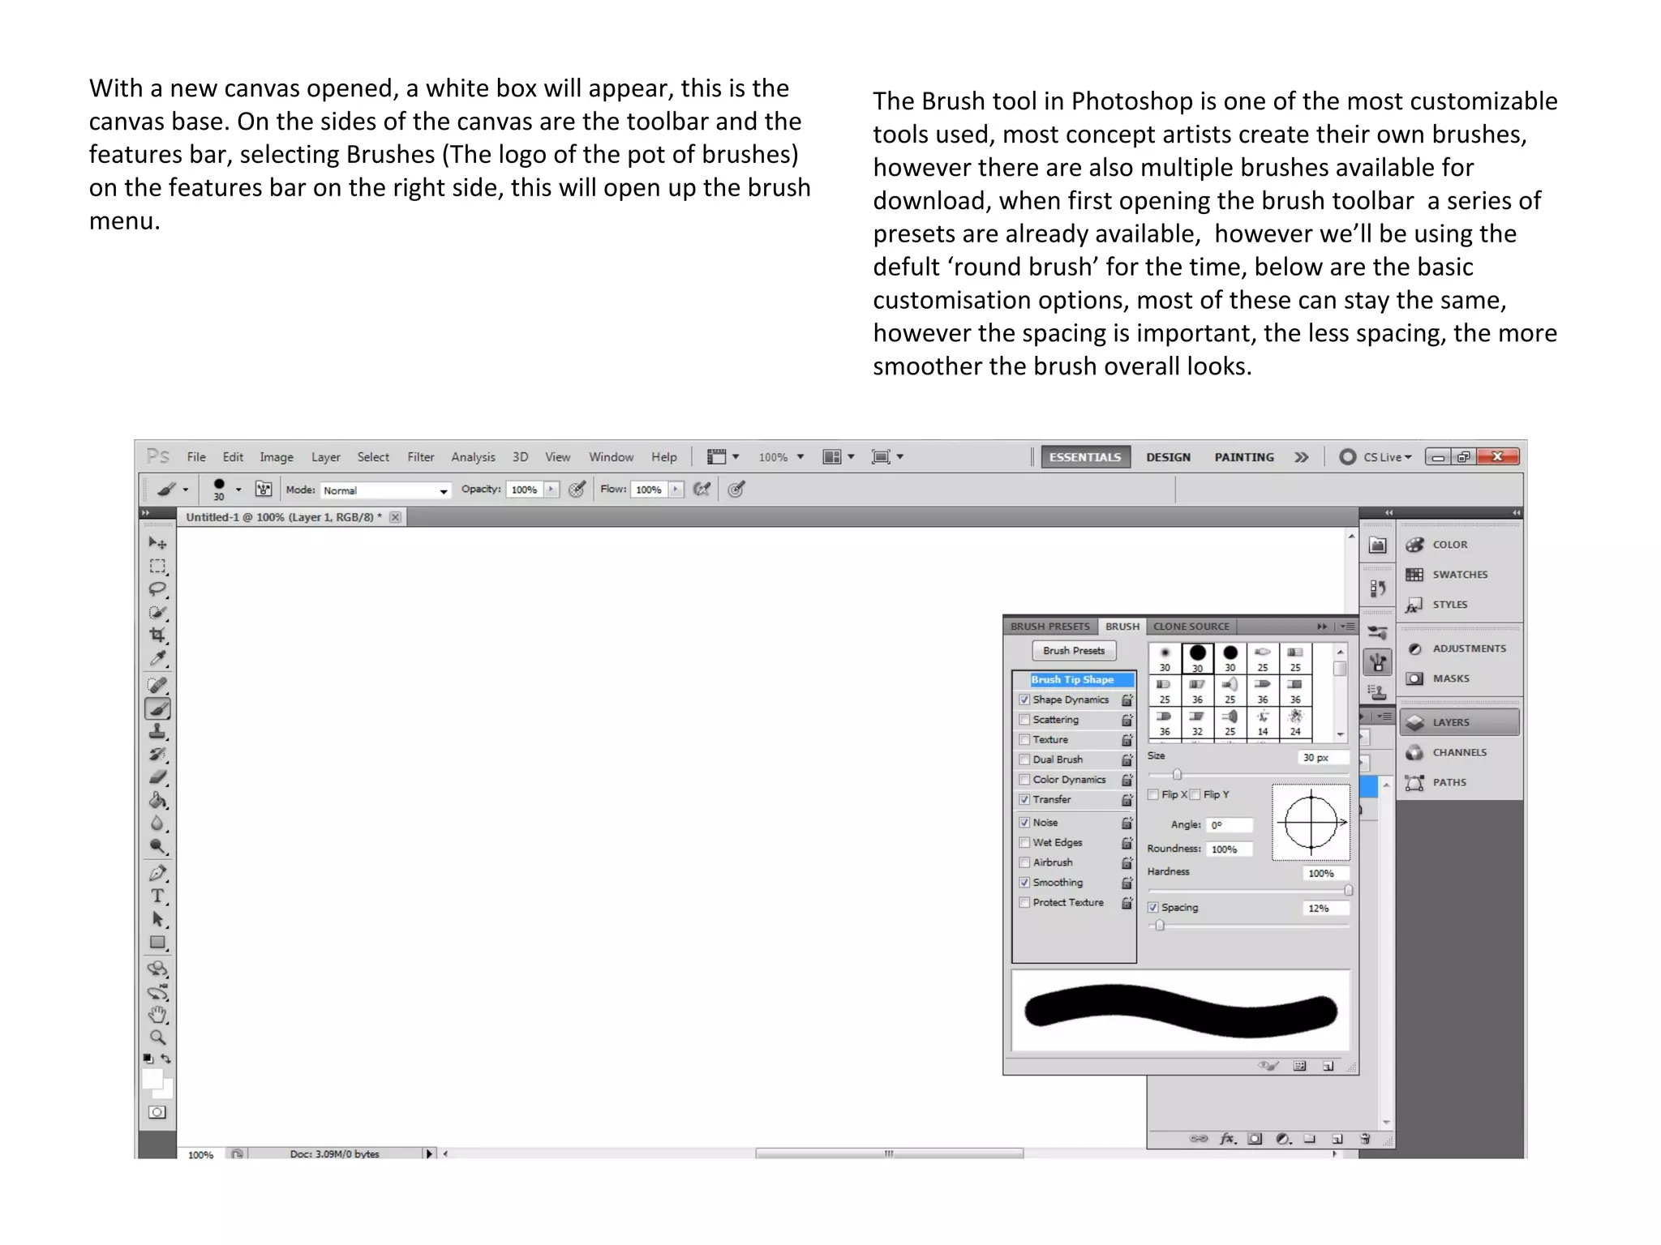Open the Clone Source icon in dock
The image size is (1661, 1245).
(1377, 692)
